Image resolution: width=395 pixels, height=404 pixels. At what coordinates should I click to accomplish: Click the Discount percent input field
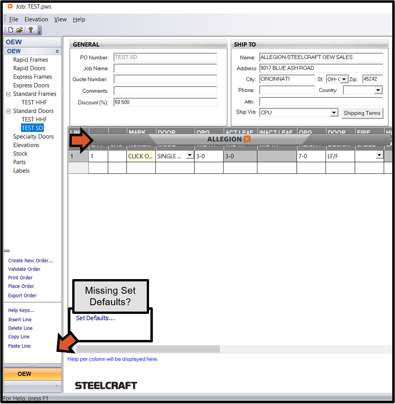pyautogui.click(x=165, y=102)
